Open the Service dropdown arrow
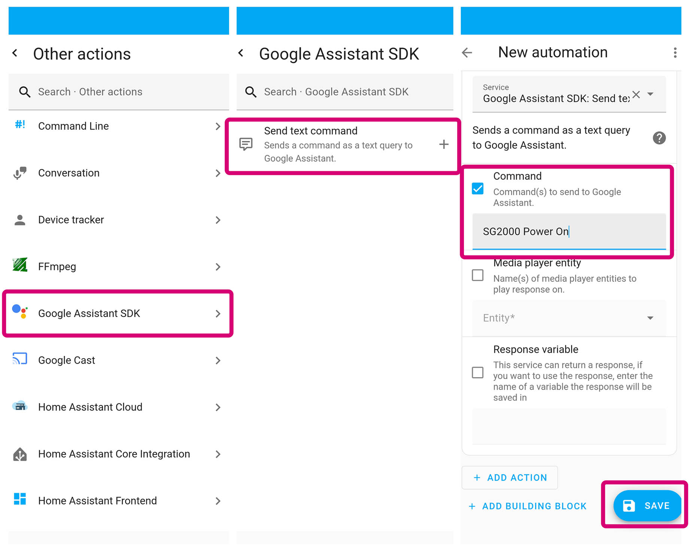The height and width of the screenshot is (551, 690). pos(650,94)
